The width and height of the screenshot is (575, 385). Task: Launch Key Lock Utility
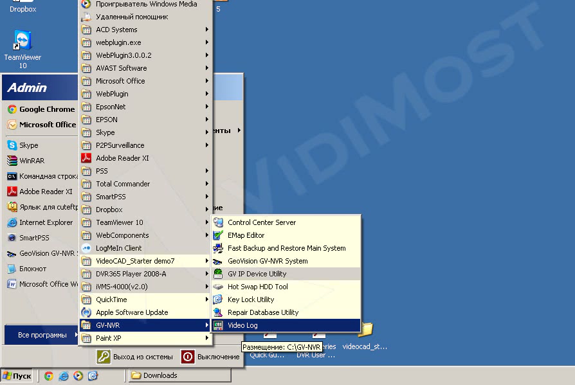tap(251, 300)
